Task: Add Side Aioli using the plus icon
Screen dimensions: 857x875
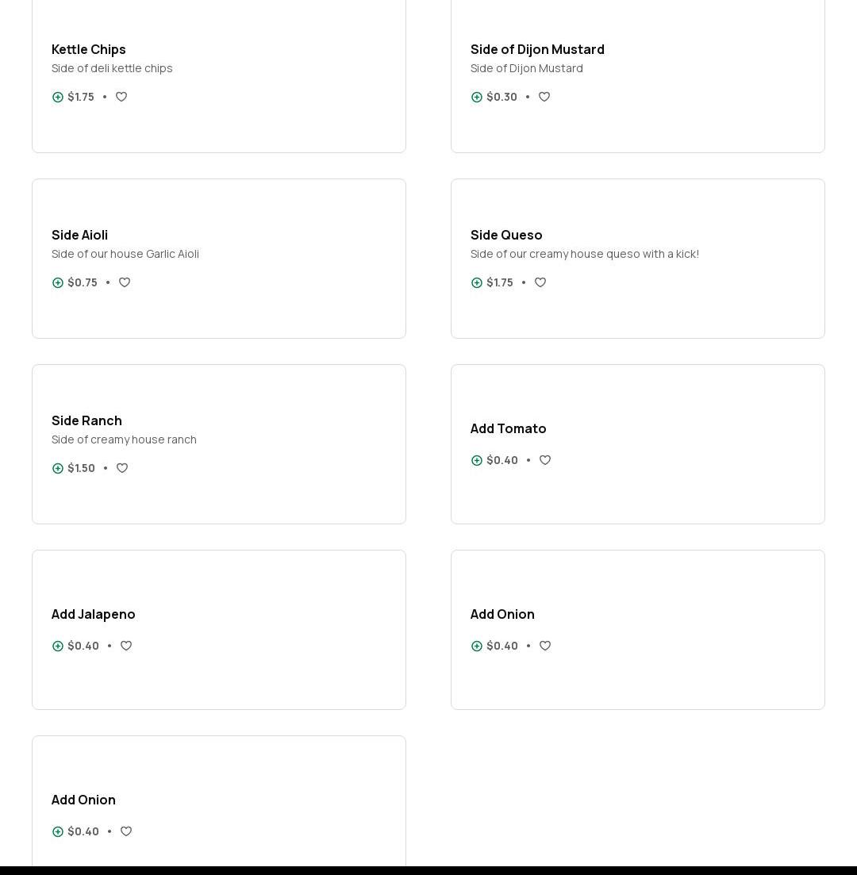Action: point(58,282)
